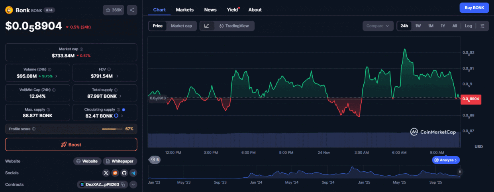Open the Telegram social icon
Image resolution: width=494 pixels, height=192 pixels.
point(133,173)
